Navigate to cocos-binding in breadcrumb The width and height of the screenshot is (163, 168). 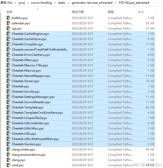41,3
